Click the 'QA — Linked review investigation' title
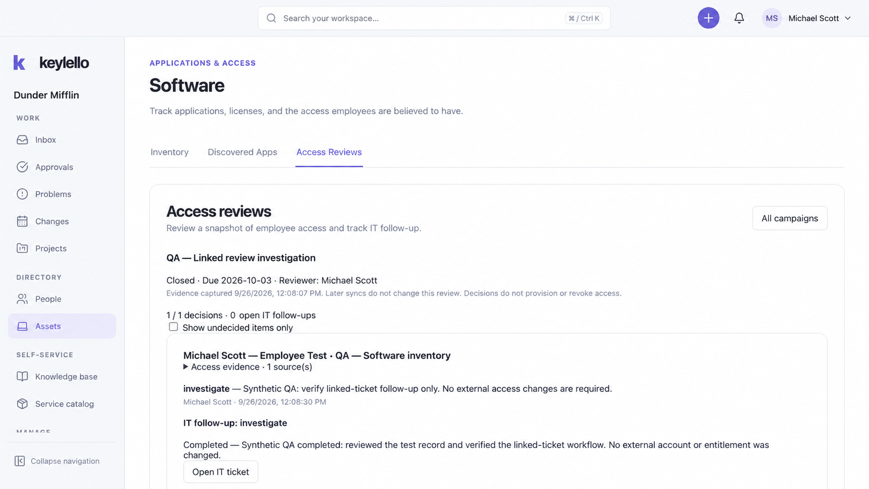869x489 pixels. pos(241,258)
